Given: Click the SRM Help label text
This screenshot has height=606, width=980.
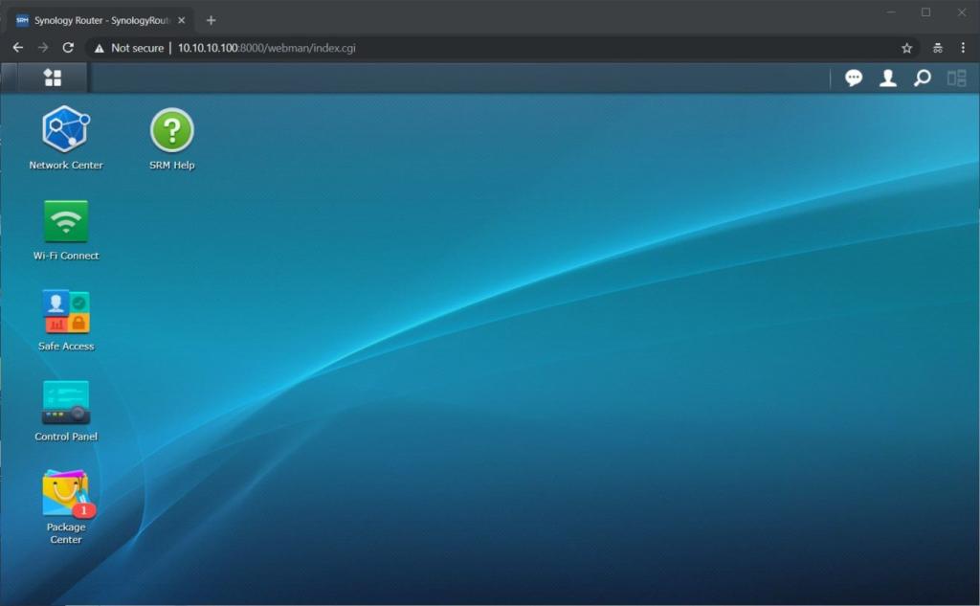Looking at the screenshot, I should (x=172, y=165).
